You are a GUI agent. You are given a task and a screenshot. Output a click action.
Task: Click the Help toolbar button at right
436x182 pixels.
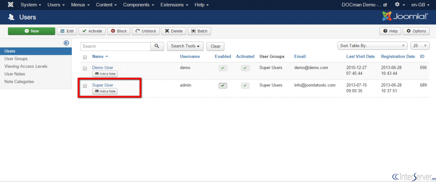click(390, 31)
